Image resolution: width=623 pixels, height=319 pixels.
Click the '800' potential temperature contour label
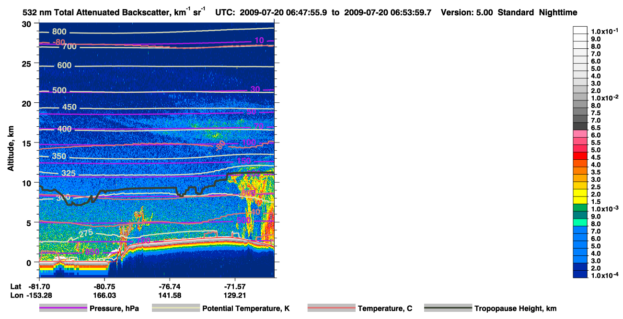[x=59, y=32]
